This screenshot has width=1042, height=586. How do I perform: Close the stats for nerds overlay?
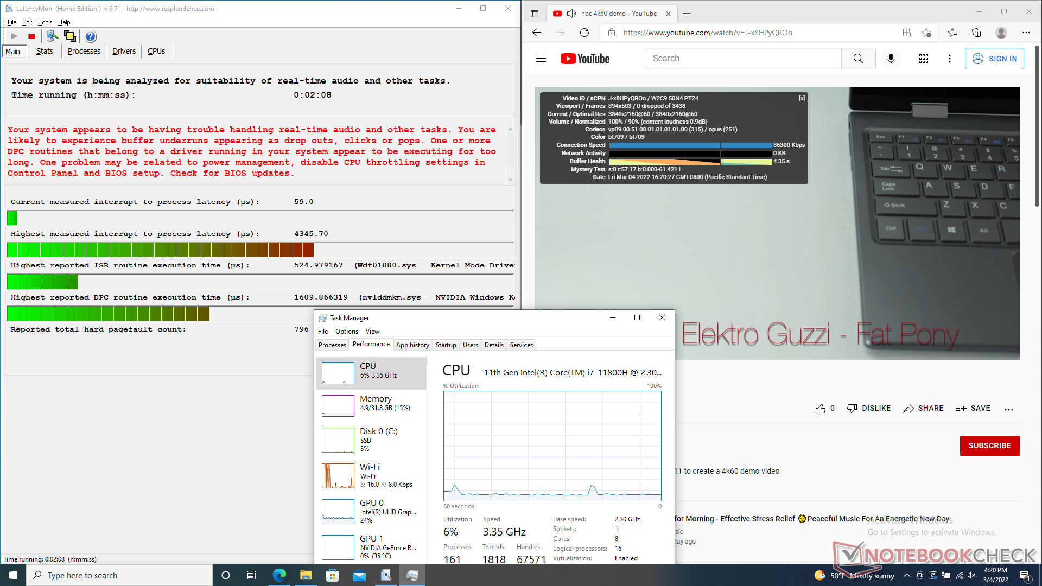(802, 99)
